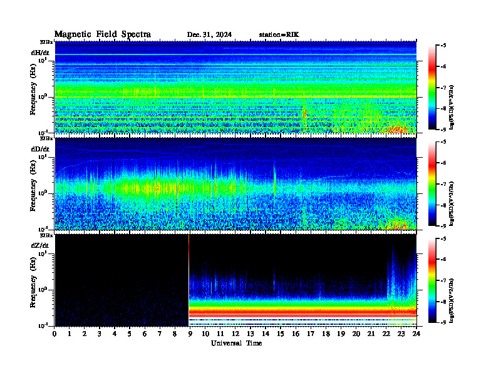Click the dH/dt spectrogram plot
Viewport: 496px width, 383px height.
[x=235, y=87]
